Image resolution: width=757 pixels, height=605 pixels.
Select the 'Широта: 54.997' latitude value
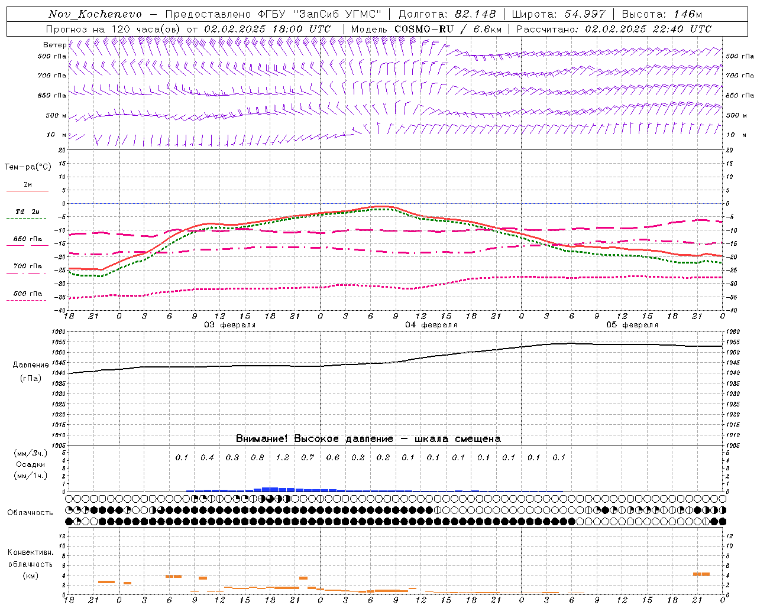[559, 14]
